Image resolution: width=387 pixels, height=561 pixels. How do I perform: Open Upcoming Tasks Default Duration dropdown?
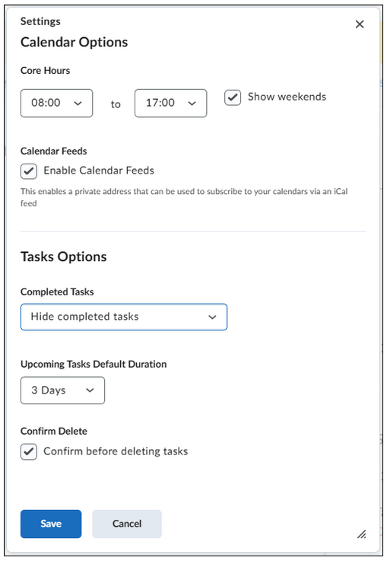tap(62, 390)
